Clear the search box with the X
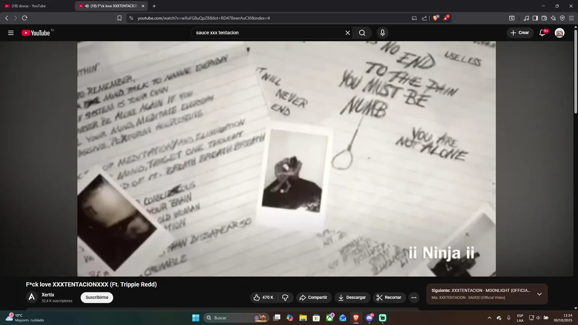The width and height of the screenshot is (578, 325). pos(348,33)
